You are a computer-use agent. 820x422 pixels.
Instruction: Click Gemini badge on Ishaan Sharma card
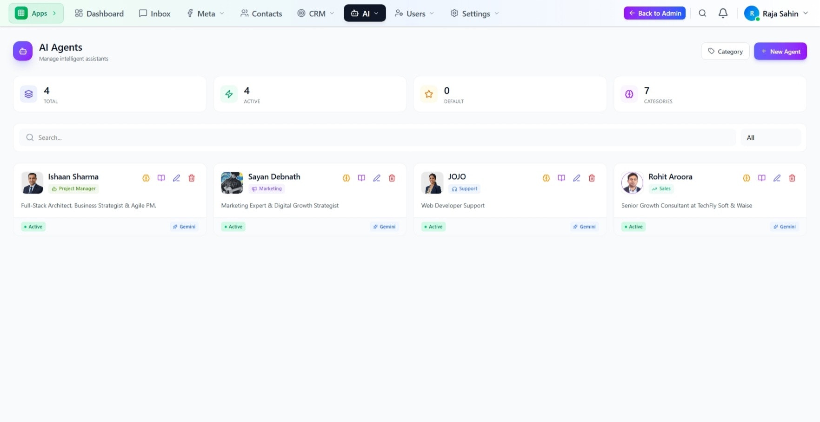tap(184, 227)
